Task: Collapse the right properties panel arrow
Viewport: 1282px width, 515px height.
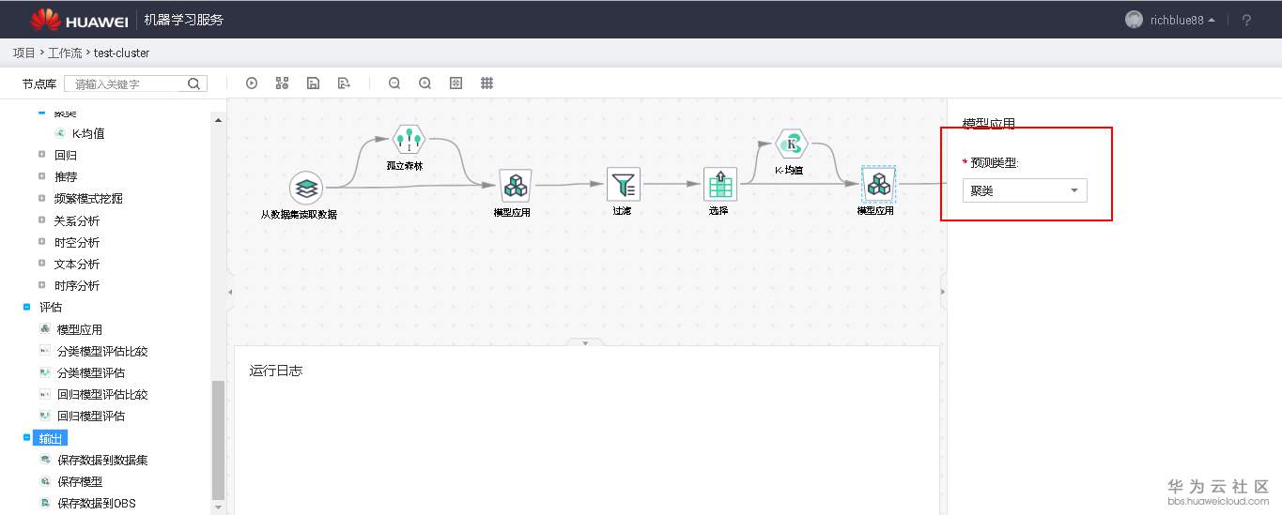Action: tap(943, 293)
